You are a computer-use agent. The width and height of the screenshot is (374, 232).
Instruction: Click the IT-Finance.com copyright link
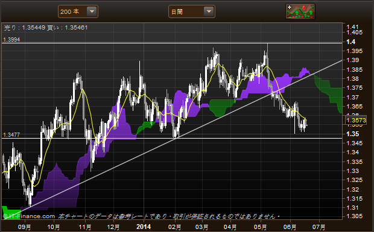tap(29, 216)
